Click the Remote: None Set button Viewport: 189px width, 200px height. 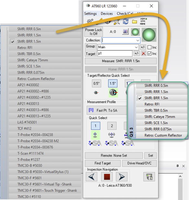click(x=114, y=156)
